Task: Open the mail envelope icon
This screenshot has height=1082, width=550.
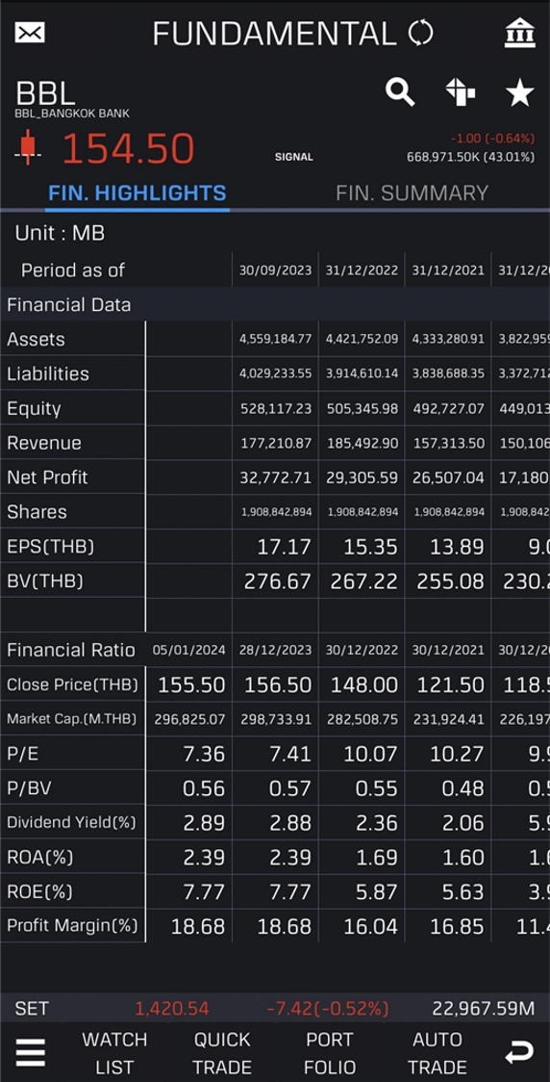Action: (x=30, y=33)
